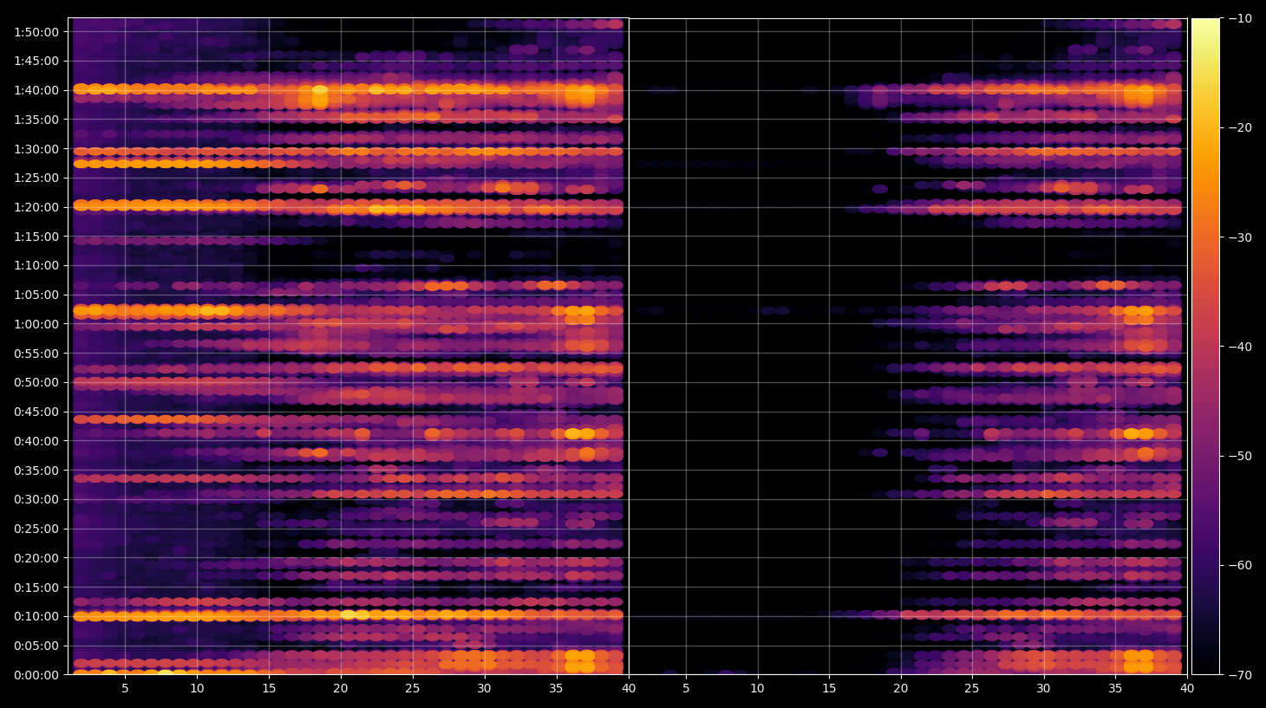Select x-axis tick 15 under the left heatmap
This screenshot has height=708, width=1266.
269,689
